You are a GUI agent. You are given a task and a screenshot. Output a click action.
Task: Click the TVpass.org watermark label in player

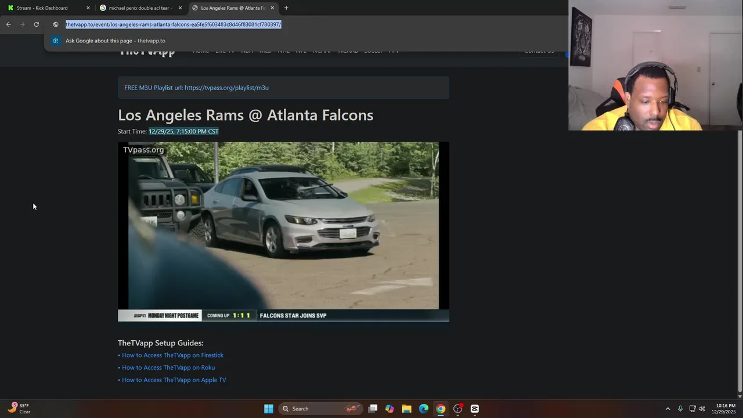[x=143, y=150]
